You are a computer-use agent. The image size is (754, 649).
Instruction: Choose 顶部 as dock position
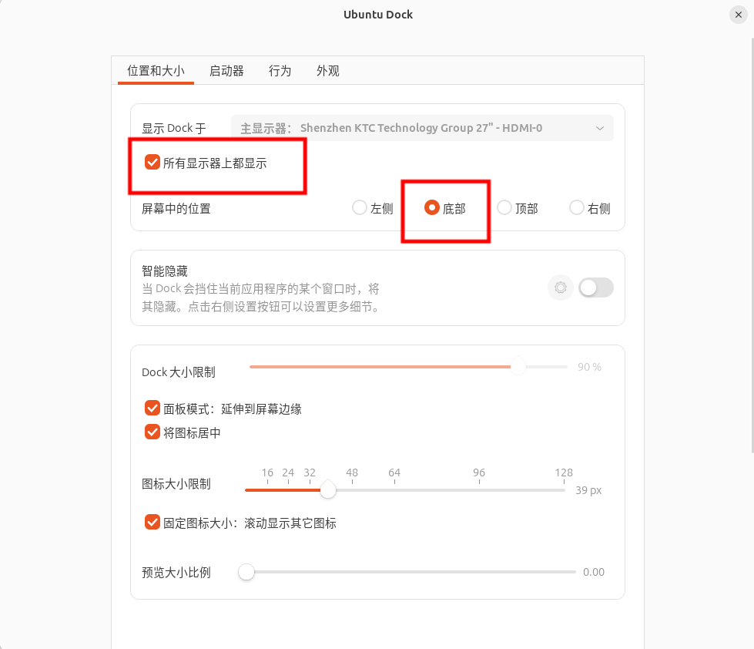point(504,207)
